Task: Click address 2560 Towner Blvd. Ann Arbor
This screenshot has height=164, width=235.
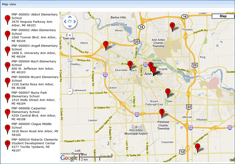Action: click(34, 39)
